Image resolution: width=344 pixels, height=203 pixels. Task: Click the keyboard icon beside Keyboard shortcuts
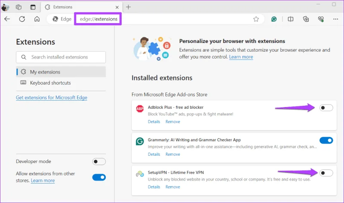23,83
